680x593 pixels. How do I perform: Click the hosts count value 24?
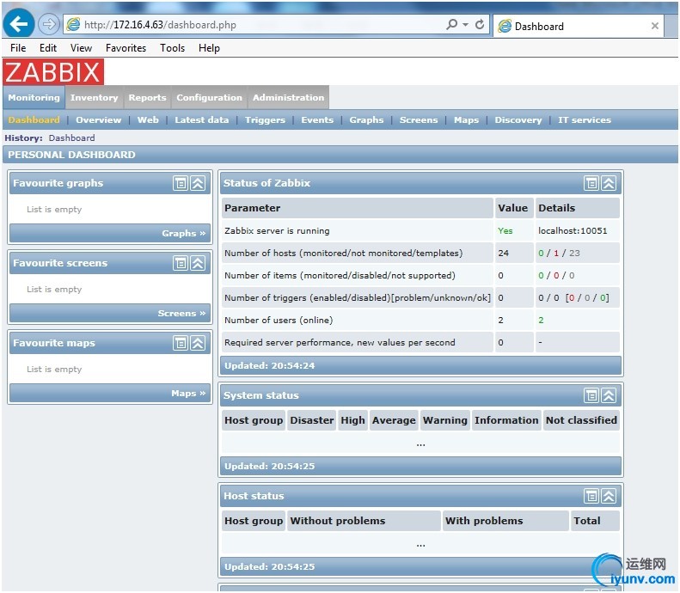503,254
